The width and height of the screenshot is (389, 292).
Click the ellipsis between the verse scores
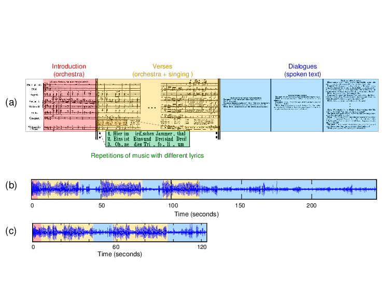click(151, 108)
